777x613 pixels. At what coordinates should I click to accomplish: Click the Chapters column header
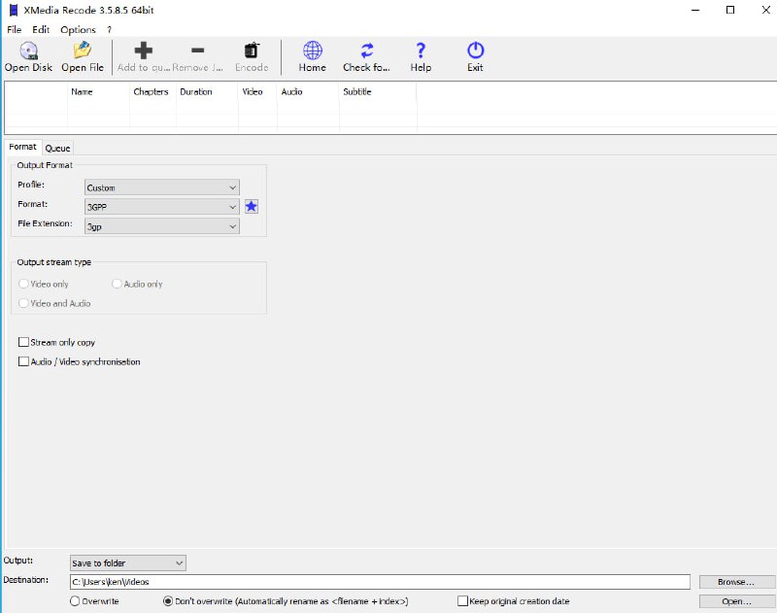tap(152, 91)
